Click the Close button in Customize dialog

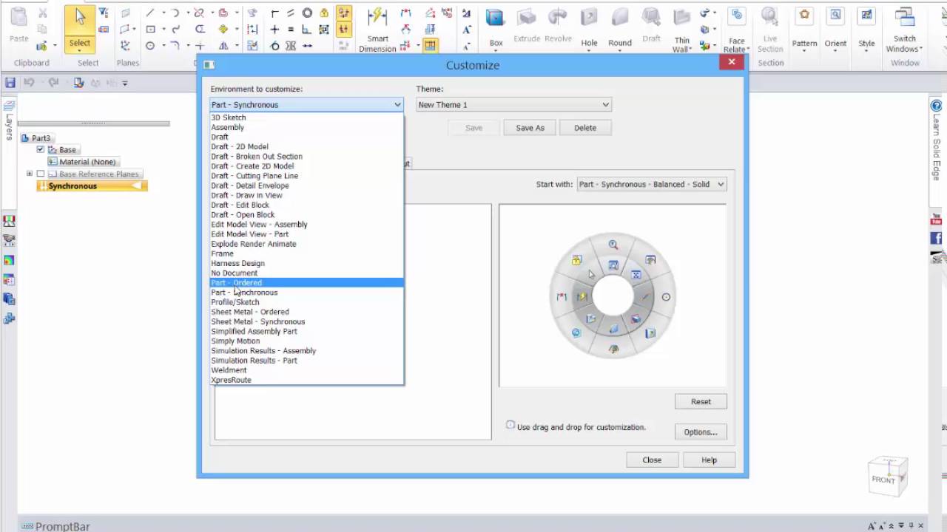[x=652, y=460]
